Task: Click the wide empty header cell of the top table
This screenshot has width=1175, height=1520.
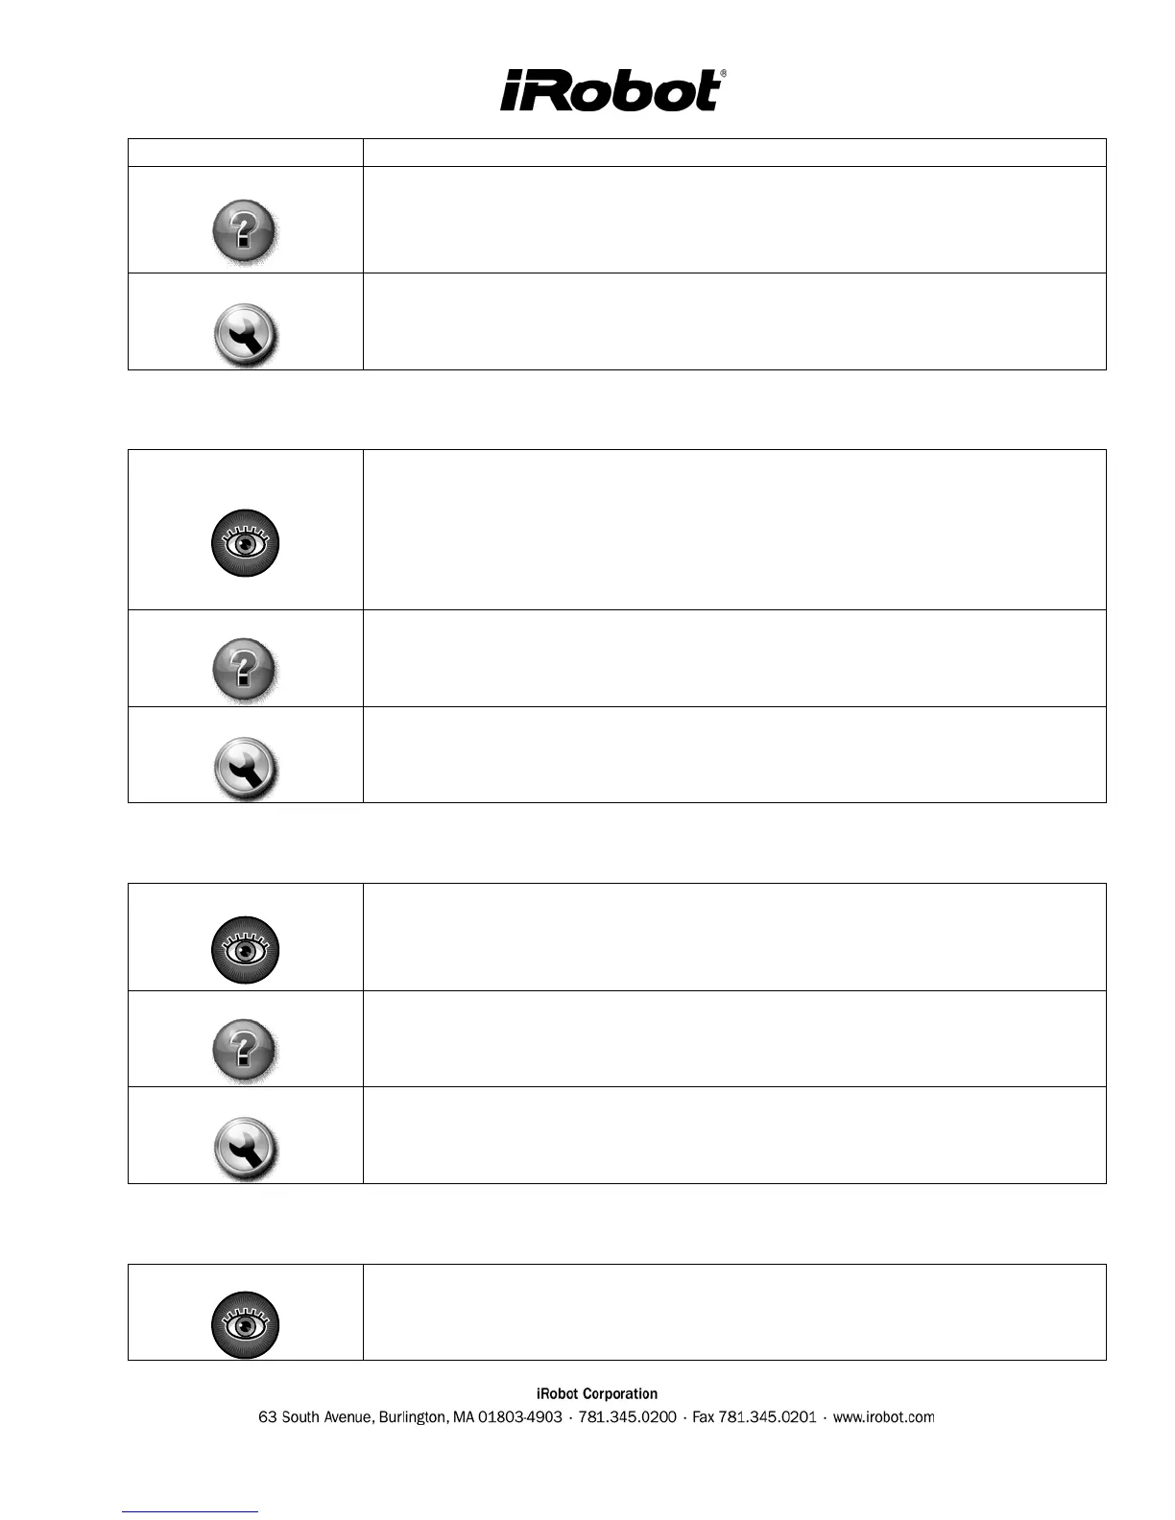Action: (734, 153)
